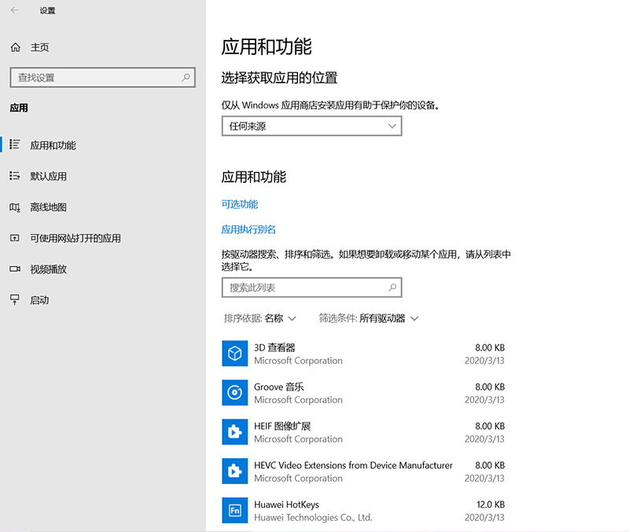
Task: Click the Groove 音乐 app icon
Action: (x=235, y=393)
